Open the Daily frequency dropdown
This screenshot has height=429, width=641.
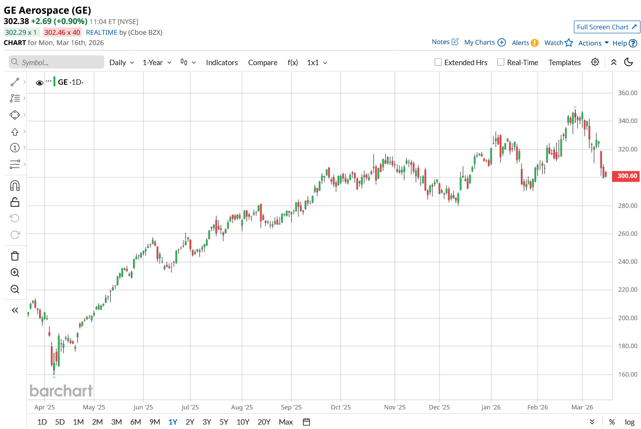click(122, 62)
